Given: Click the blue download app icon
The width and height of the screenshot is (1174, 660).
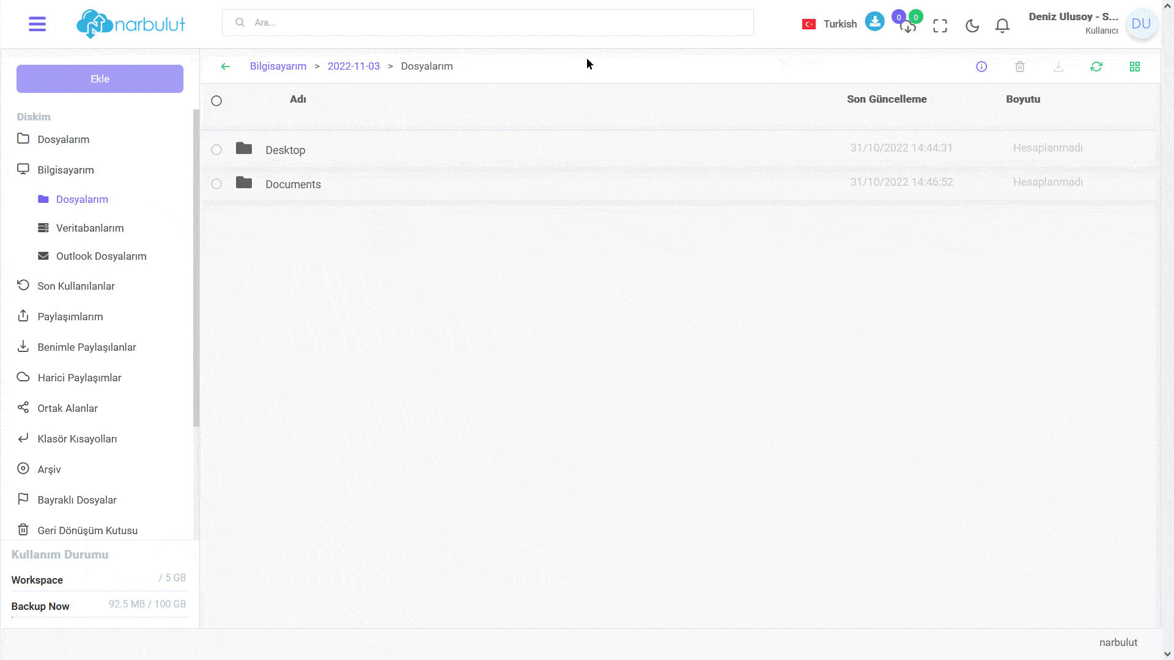Looking at the screenshot, I should click(x=874, y=22).
